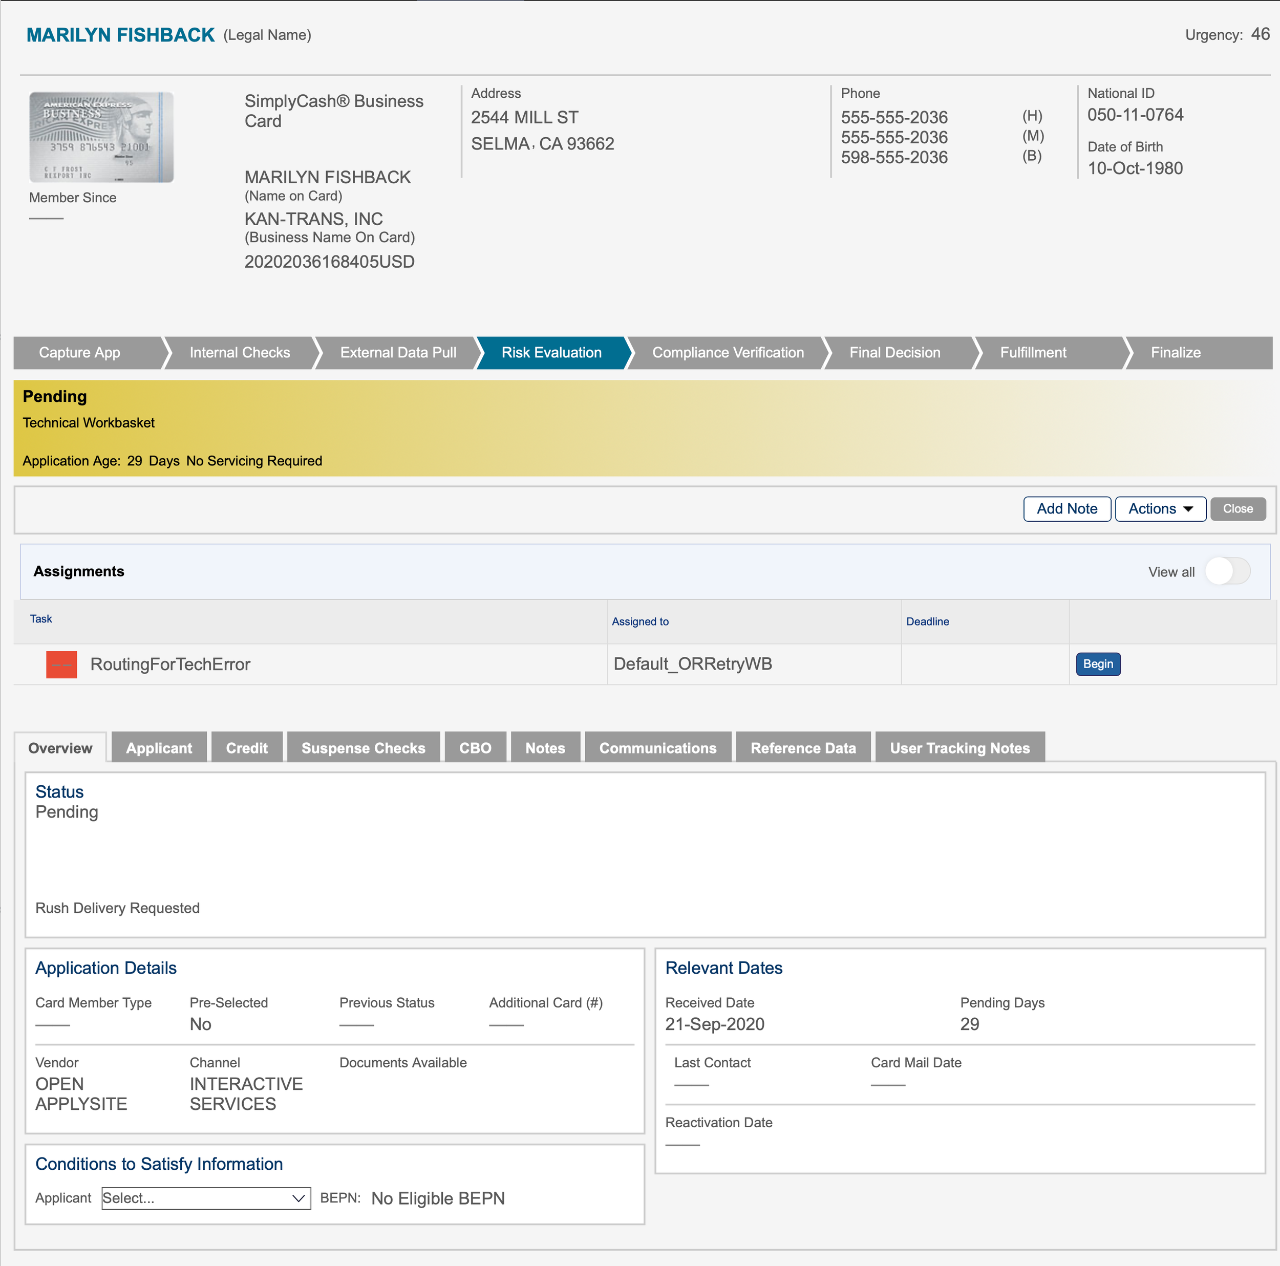Open the Actions dropdown
The width and height of the screenshot is (1280, 1266).
click(x=1160, y=509)
